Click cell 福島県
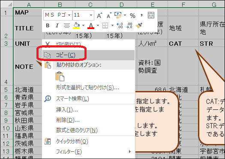The width and height of the screenshot is (225, 159). (x=28, y=136)
